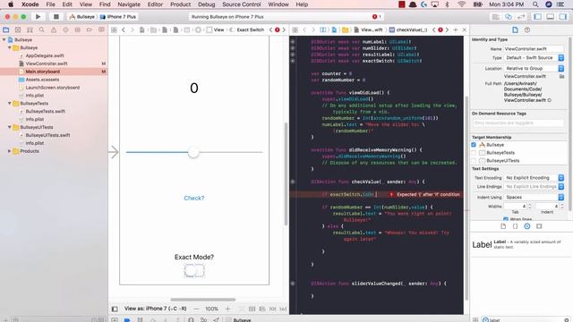
Task: Open Wi-Fi menu bar icon
Action: point(462,4)
